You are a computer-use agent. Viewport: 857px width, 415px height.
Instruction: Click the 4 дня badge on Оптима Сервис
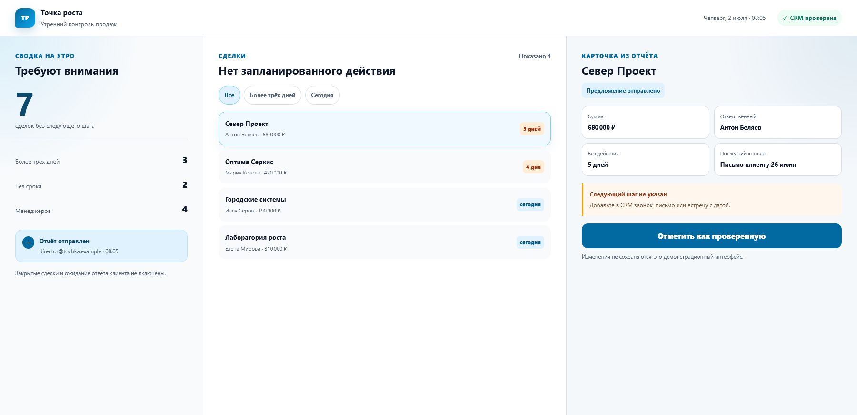coord(533,167)
